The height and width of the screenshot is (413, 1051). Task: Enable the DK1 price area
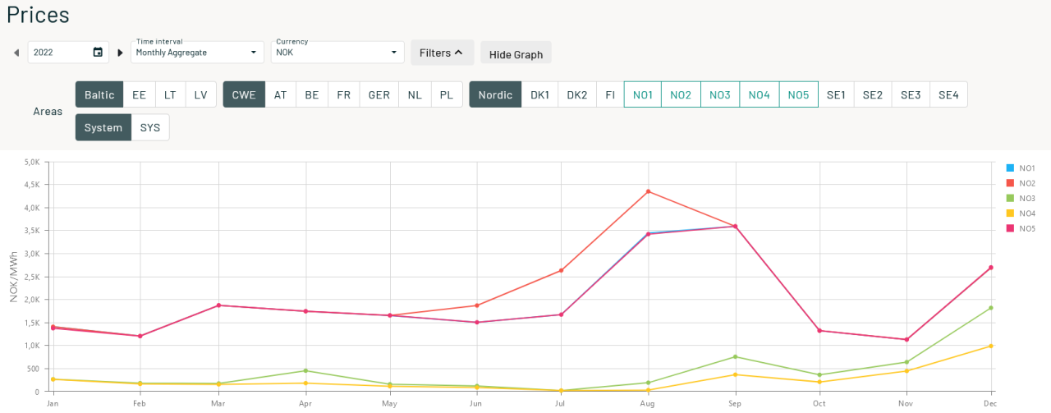[539, 94]
